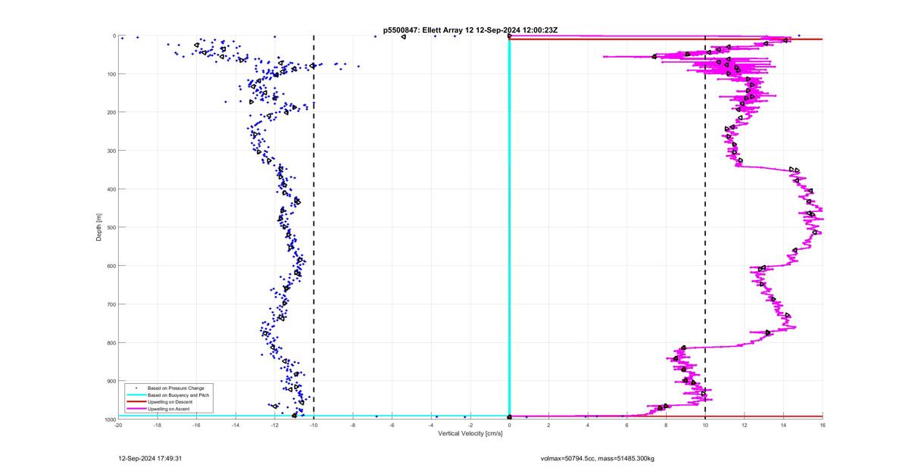The height and width of the screenshot is (471, 909).
Task: Click depth axis tick label '400'
Action: [111, 189]
